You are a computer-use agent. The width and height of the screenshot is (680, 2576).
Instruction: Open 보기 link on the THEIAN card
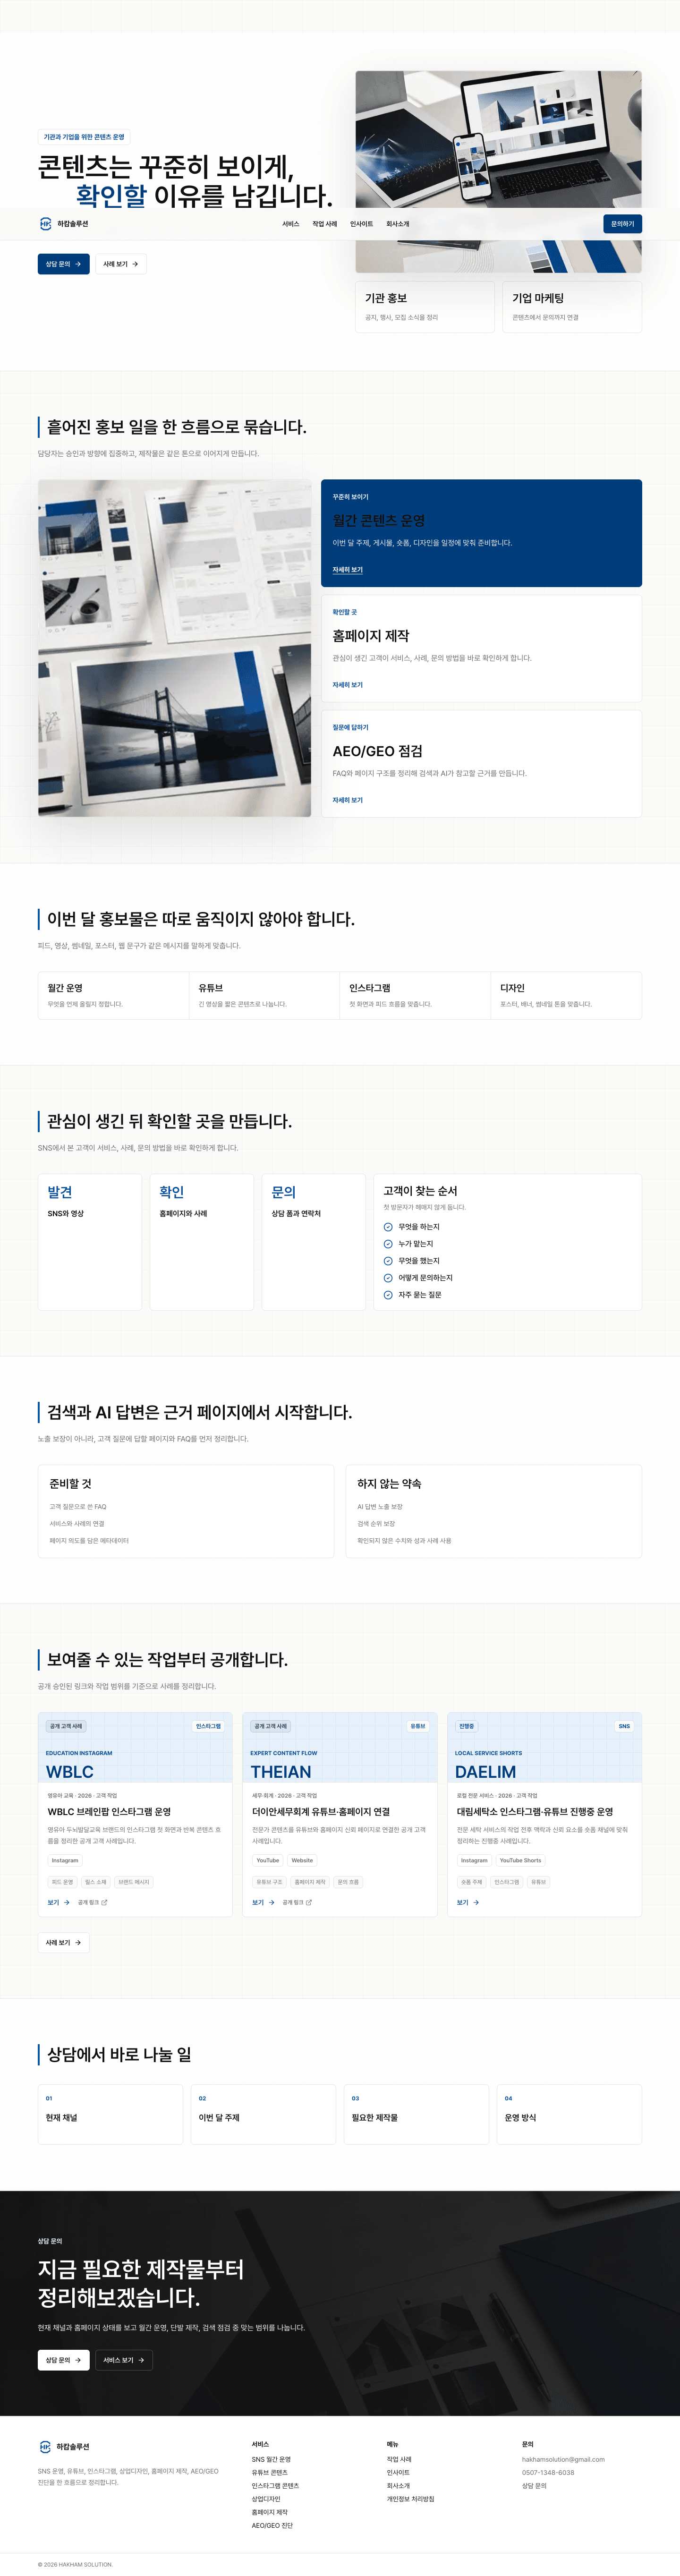click(x=263, y=1902)
